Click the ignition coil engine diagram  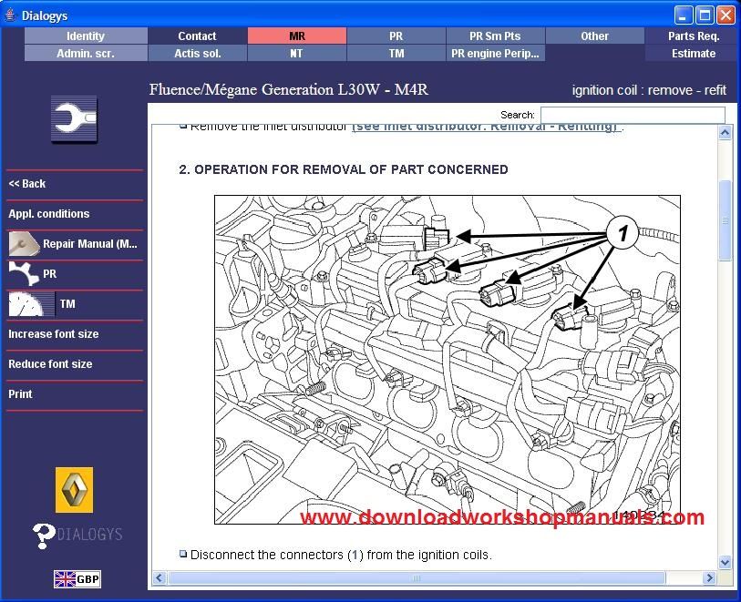pyautogui.click(x=447, y=360)
